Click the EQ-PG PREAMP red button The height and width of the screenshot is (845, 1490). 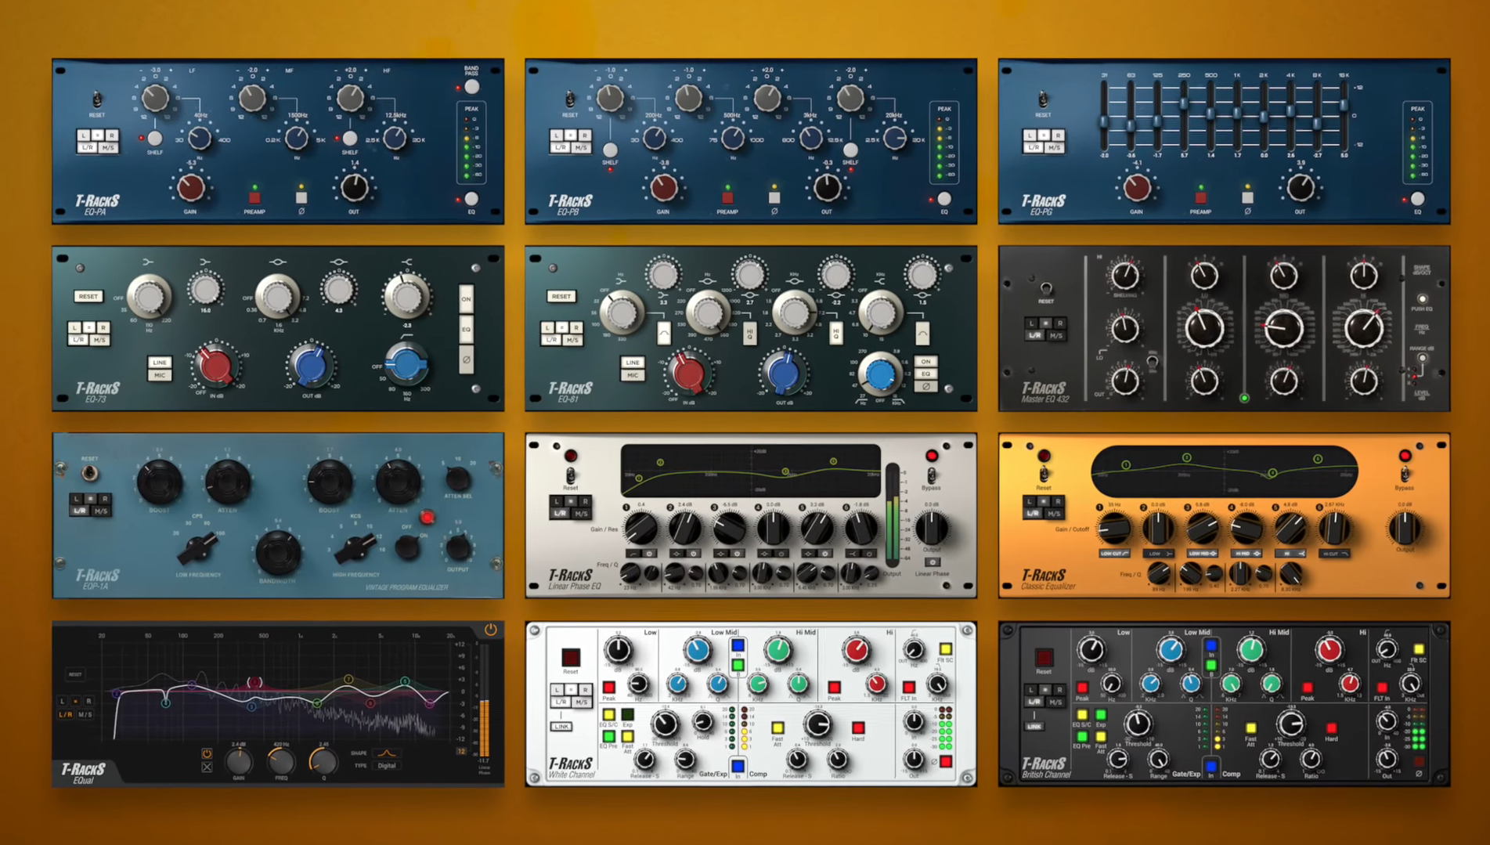tap(1200, 197)
